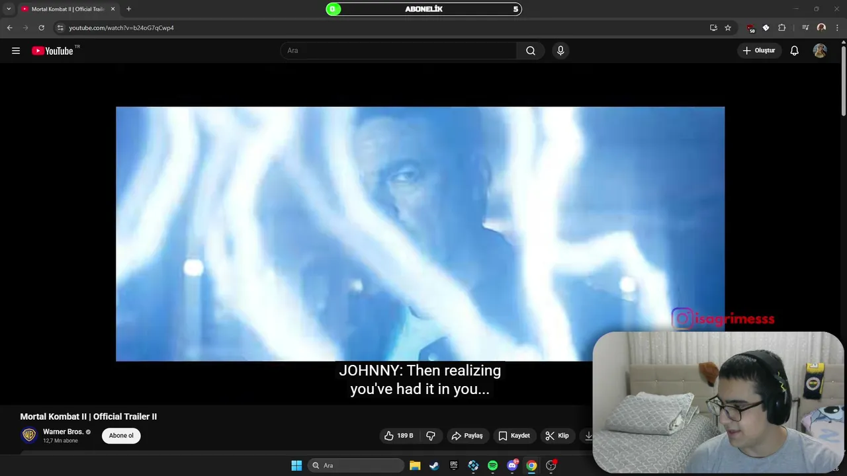Screen dimensions: 847x476
Task: Install app icon in address bar
Action: click(x=713, y=28)
